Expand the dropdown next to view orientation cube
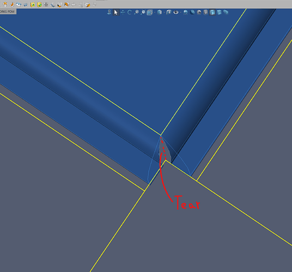Screen dimensions: 292x272 click(164, 13)
